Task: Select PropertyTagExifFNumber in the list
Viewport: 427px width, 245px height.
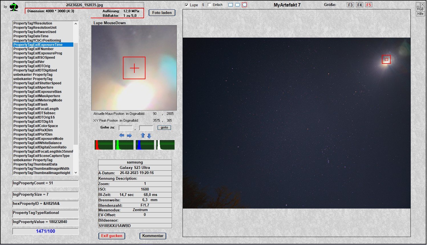Action: point(33,49)
